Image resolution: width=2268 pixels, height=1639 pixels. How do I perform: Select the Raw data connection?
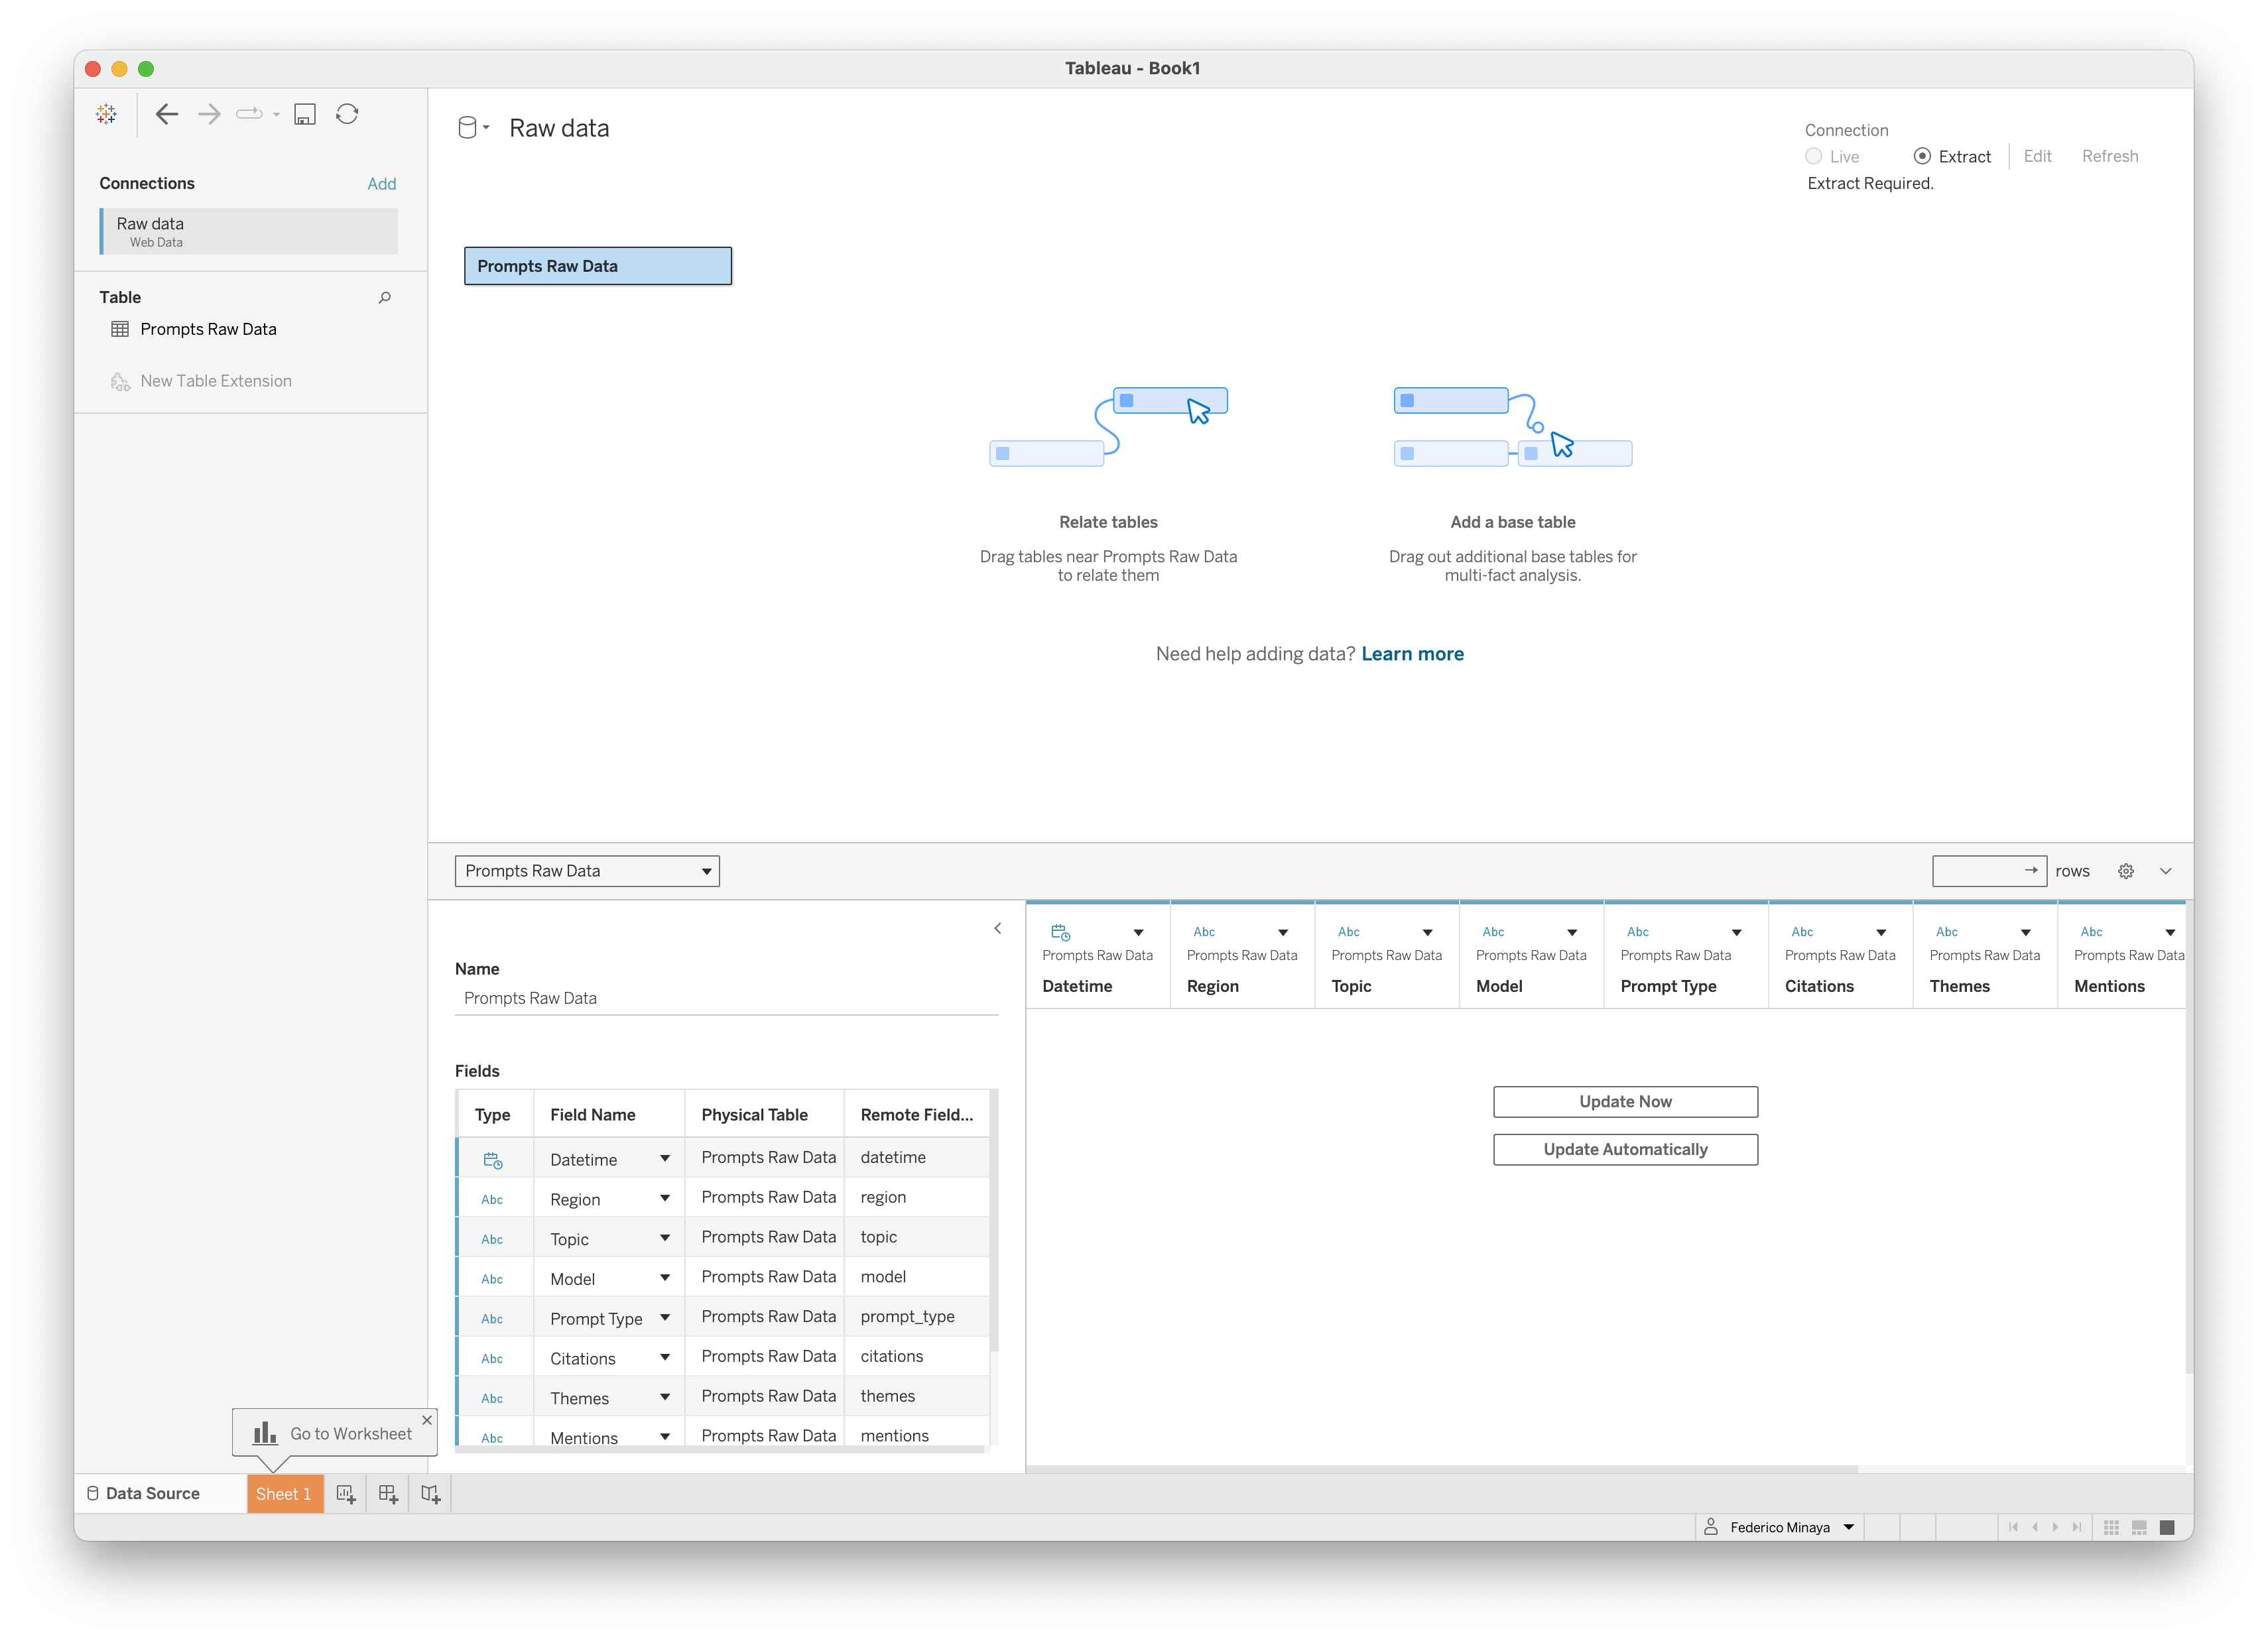[x=249, y=231]
